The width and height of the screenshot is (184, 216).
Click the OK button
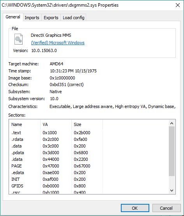click(135, 208)
